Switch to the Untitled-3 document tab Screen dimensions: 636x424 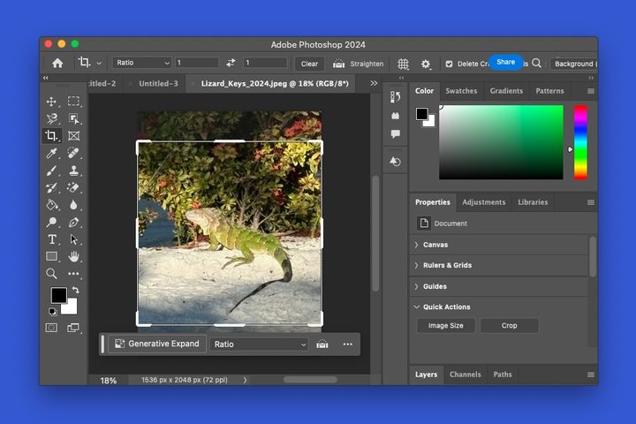click(158, 83)
